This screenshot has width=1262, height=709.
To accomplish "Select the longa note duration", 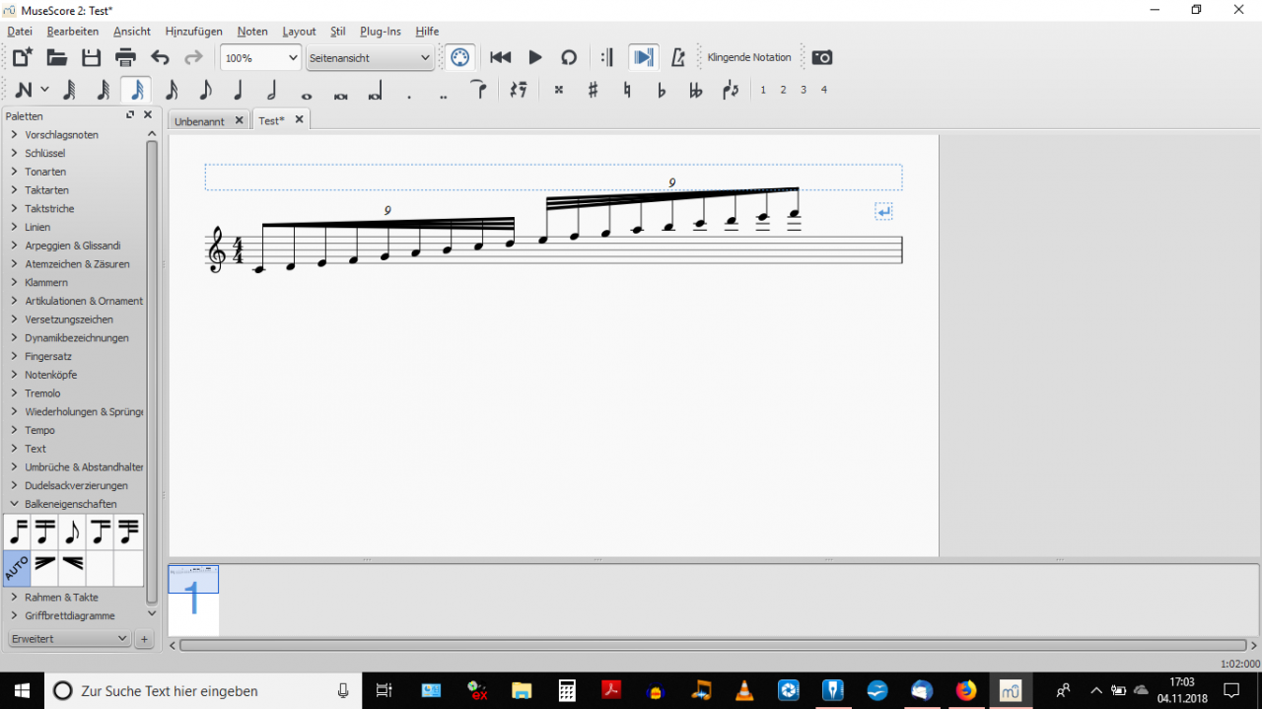I will point(375,90).
